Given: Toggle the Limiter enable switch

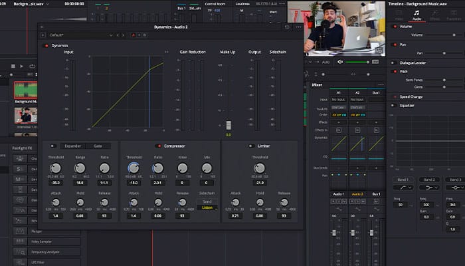Looking at the screenshot, I should (251, 146).
